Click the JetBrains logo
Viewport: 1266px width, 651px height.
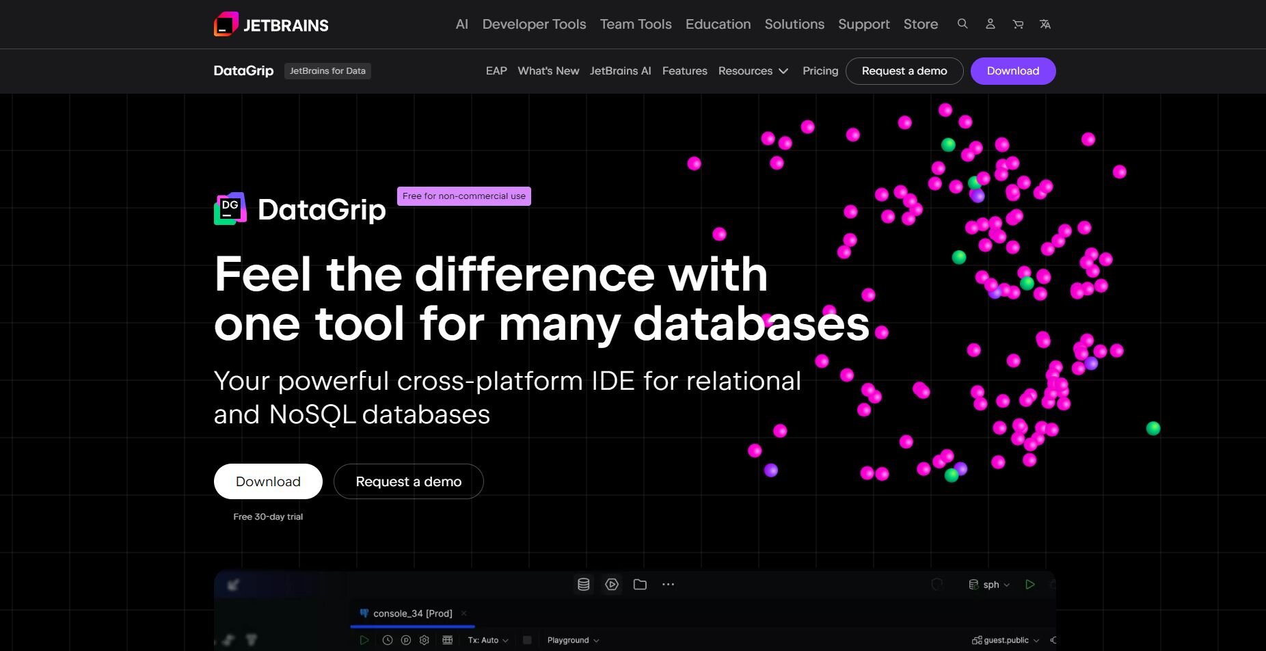click(271, 24)
